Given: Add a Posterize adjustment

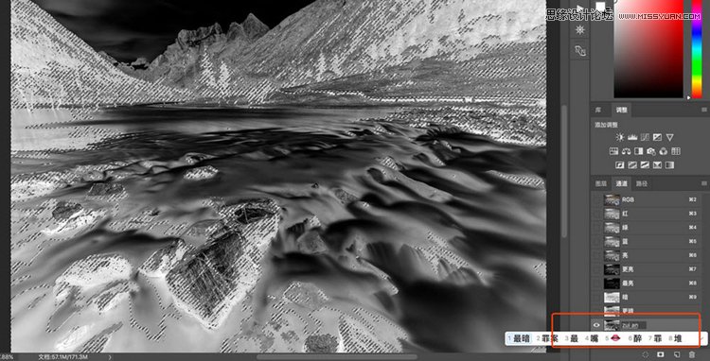Looking at the screenshot, I should pos(633,165).
